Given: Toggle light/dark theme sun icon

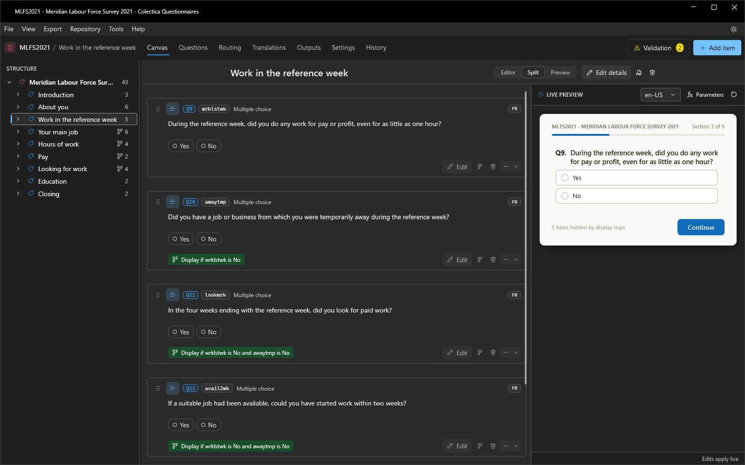Looking at the screenshot, I should (x=733, y=29).
